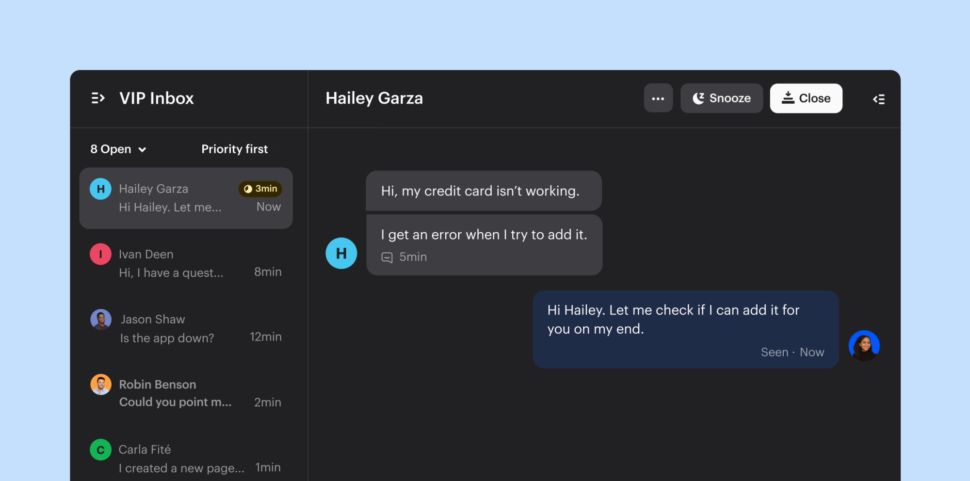This screenshot has width=970, height=481.
Task: Click Carla Fité's green C avatar
Action: pos(100,449)
